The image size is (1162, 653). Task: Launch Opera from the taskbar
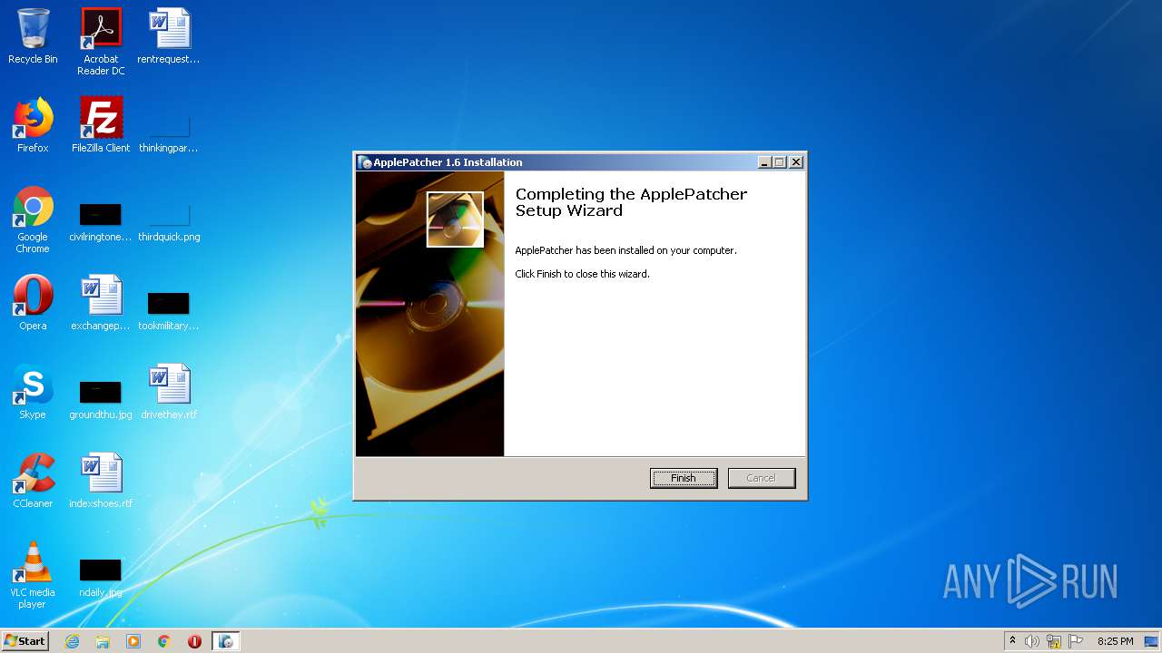click(194, 641)
